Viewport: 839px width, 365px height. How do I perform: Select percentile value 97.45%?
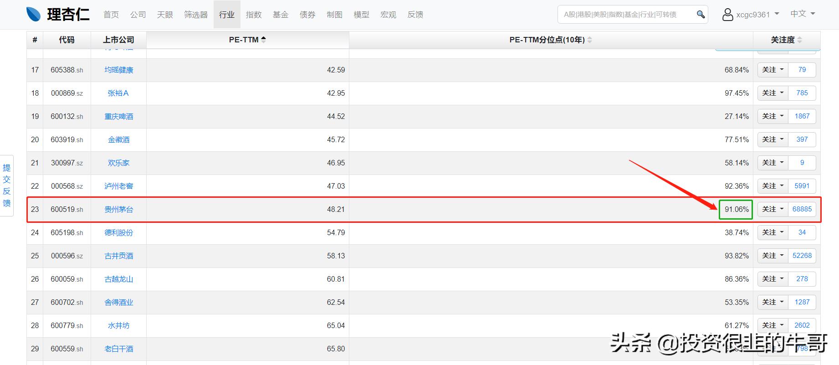737,93
